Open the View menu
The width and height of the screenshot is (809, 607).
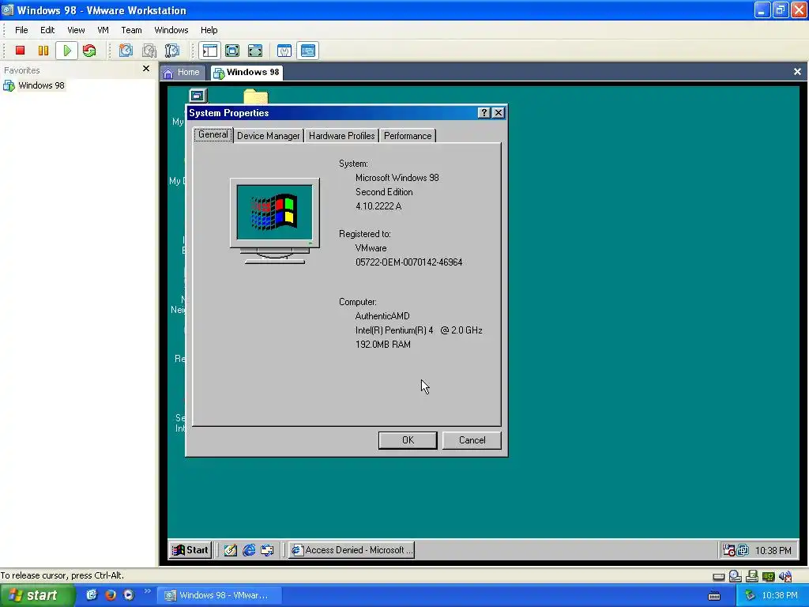pos(76,30)
